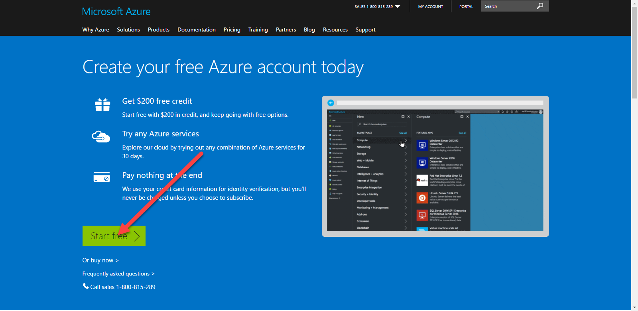Open Frequently asked questions link
The width and height of the screenshot is (638, 311).
(x=118, y=274)
